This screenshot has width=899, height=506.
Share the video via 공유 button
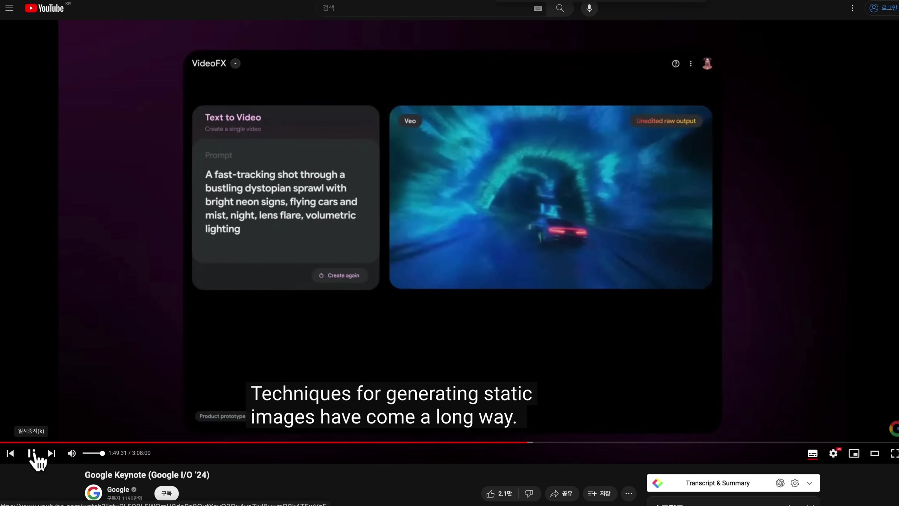(x=562, y=493)
